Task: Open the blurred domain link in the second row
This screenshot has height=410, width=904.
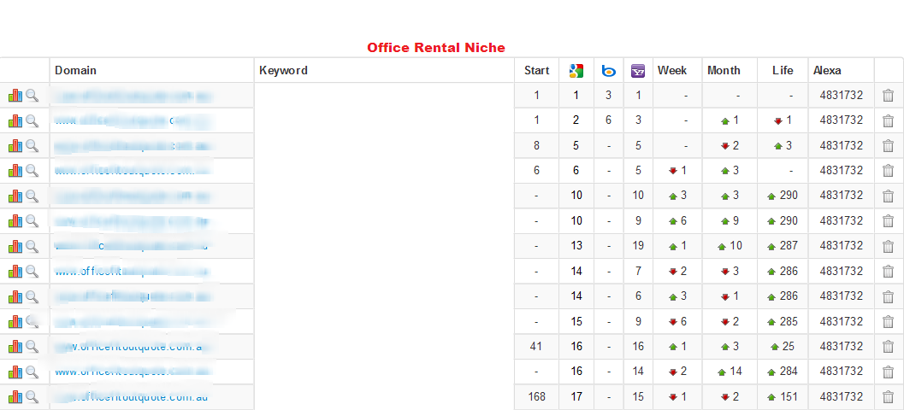Action: coord(133,121)
